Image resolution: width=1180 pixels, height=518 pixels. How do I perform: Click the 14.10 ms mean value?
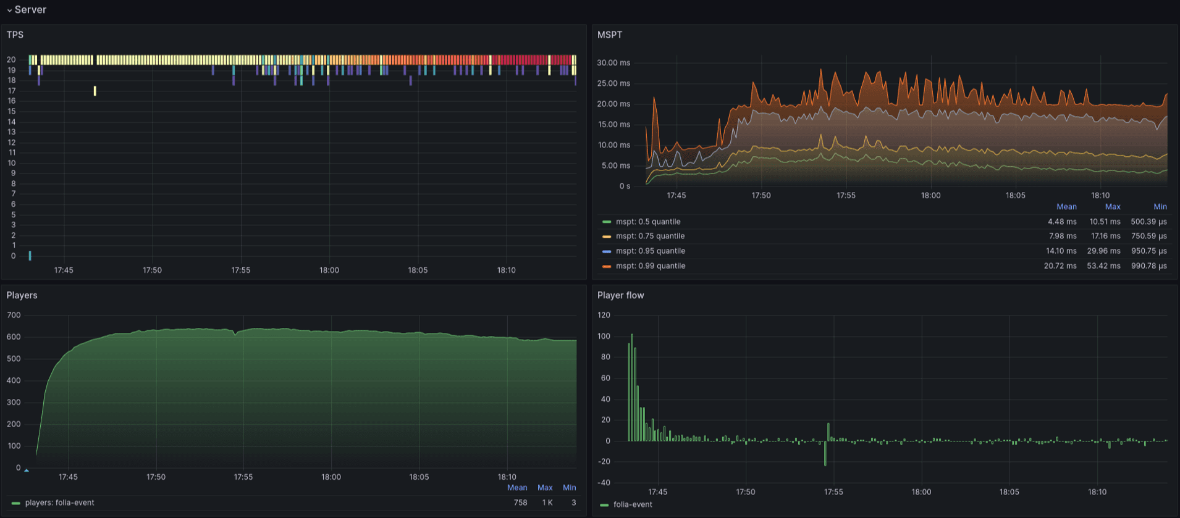[1061, 251]
